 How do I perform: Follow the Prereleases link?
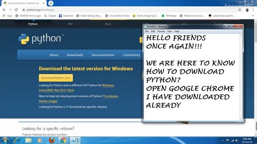pyautogui.click(x=110, y=96)
